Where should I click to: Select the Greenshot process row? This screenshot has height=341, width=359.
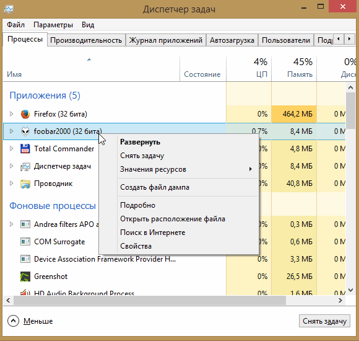174,277
